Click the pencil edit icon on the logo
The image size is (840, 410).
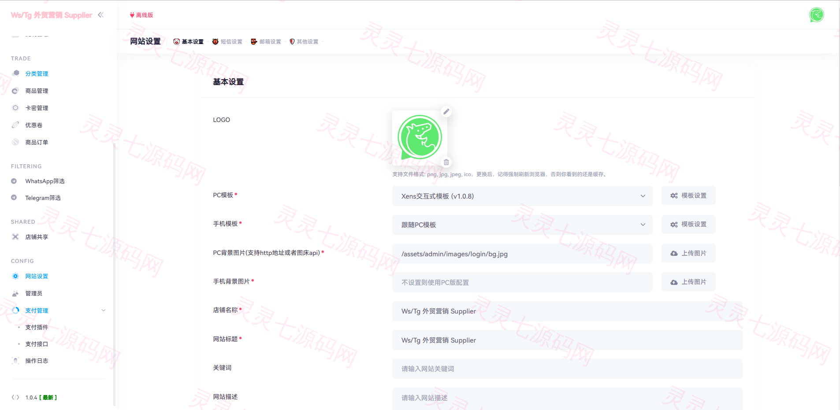446,111
